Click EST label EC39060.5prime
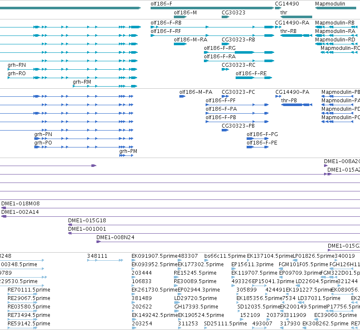Screen dimensions: 360x330 tap(335, 316)
